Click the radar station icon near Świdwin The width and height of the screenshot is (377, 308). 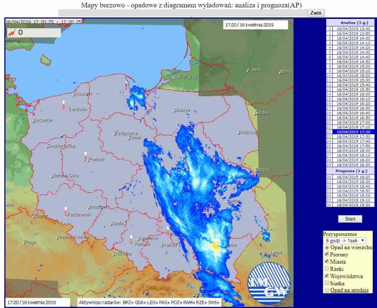pos(64,105)
